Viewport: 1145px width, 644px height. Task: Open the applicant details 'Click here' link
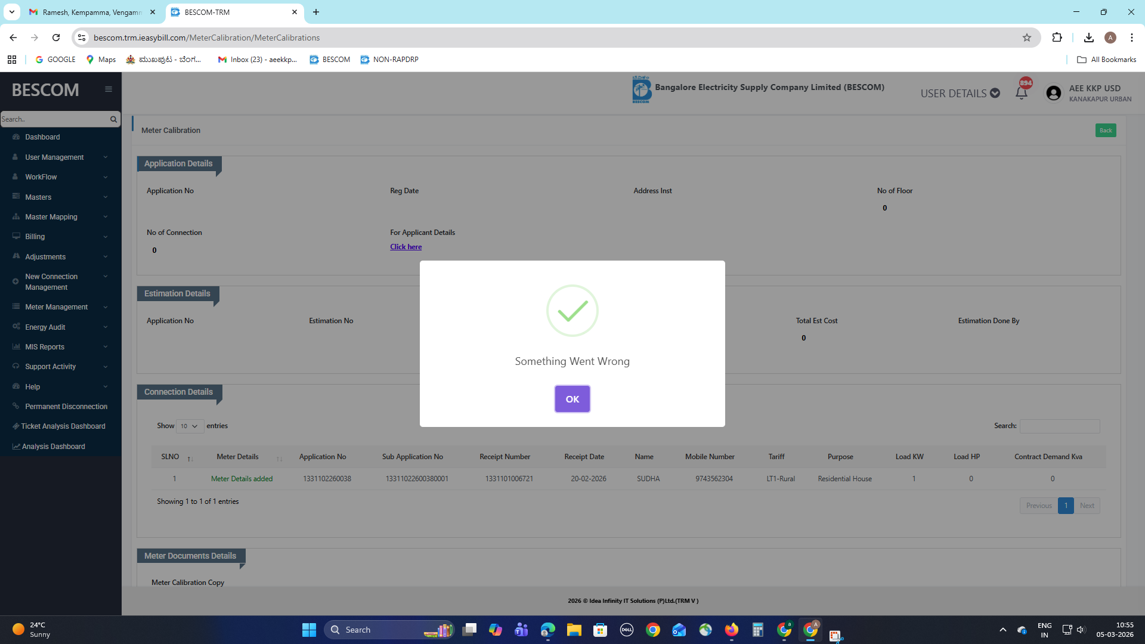tap(406, 247)
